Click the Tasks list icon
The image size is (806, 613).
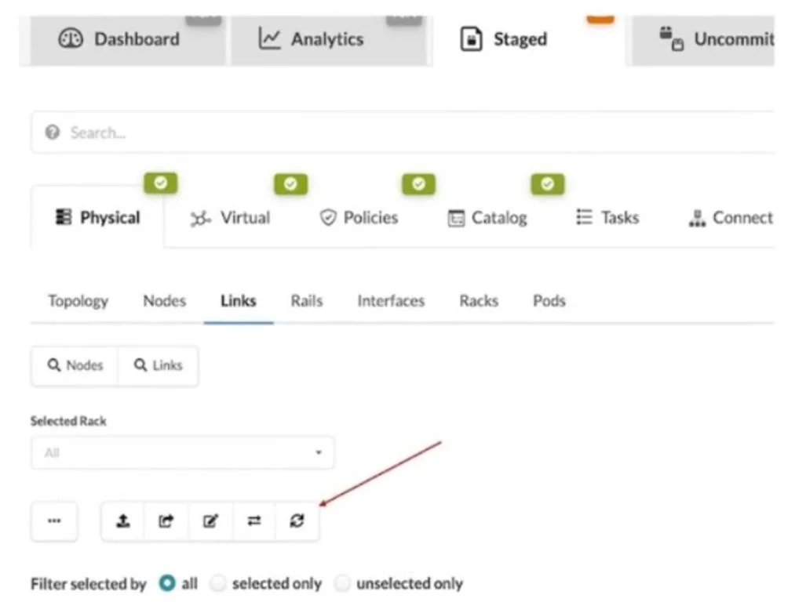(x=585, y=217)
